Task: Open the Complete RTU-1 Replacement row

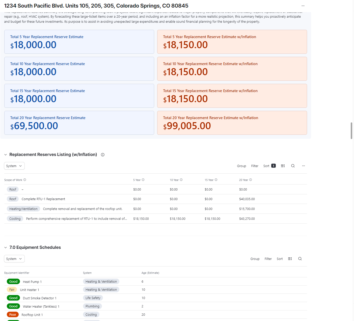Action: click(43, 199)
